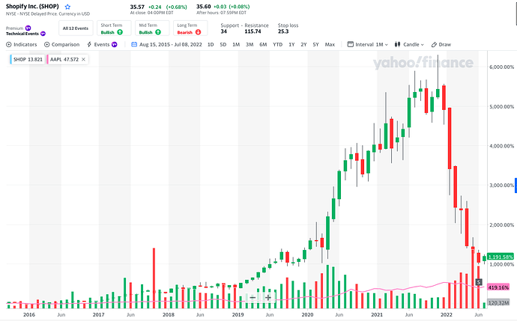
Task: Click the Draw pencil icon
Action: (x=434, y=44)
